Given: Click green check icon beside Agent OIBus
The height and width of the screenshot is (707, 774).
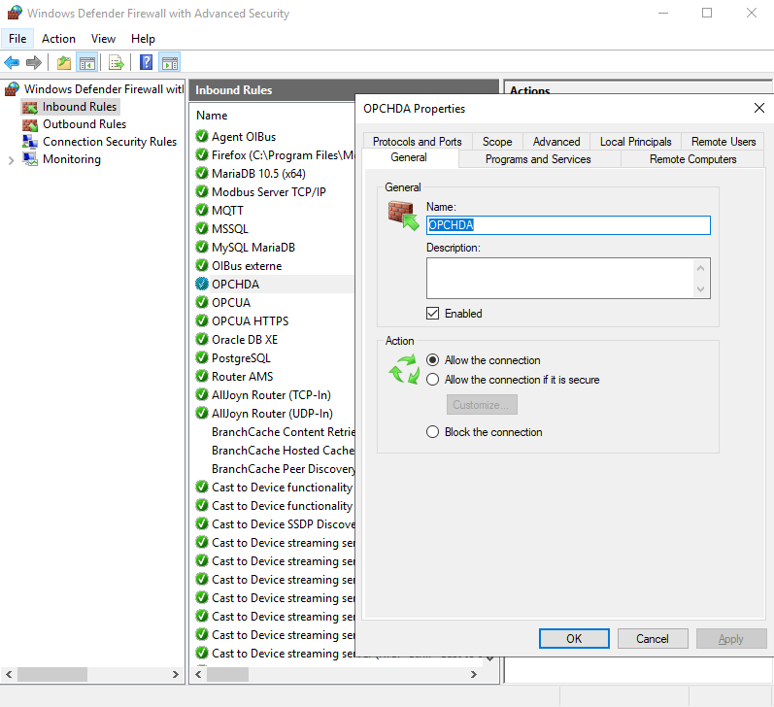Looking at the screenshot, I should coord(201,136).
